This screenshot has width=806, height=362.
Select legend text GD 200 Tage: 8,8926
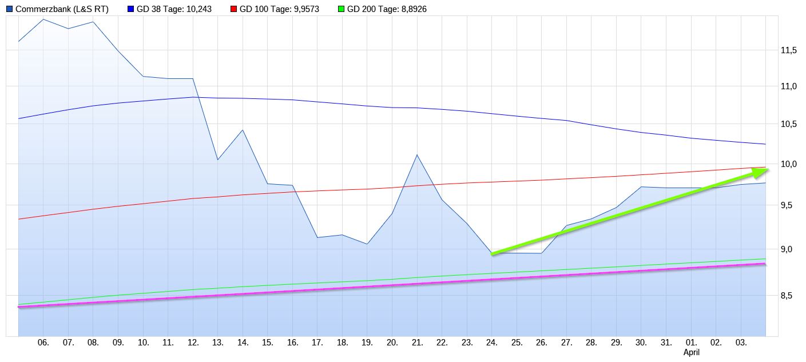tap(387, 9)
